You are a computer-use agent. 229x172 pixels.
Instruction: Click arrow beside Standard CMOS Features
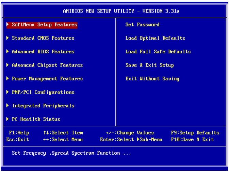(7, 38)
